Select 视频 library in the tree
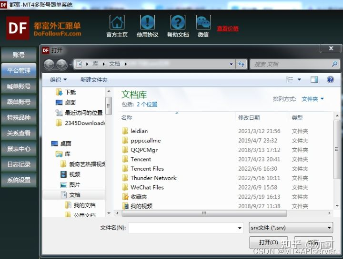 pyautogui.click(x=70, y=174)
